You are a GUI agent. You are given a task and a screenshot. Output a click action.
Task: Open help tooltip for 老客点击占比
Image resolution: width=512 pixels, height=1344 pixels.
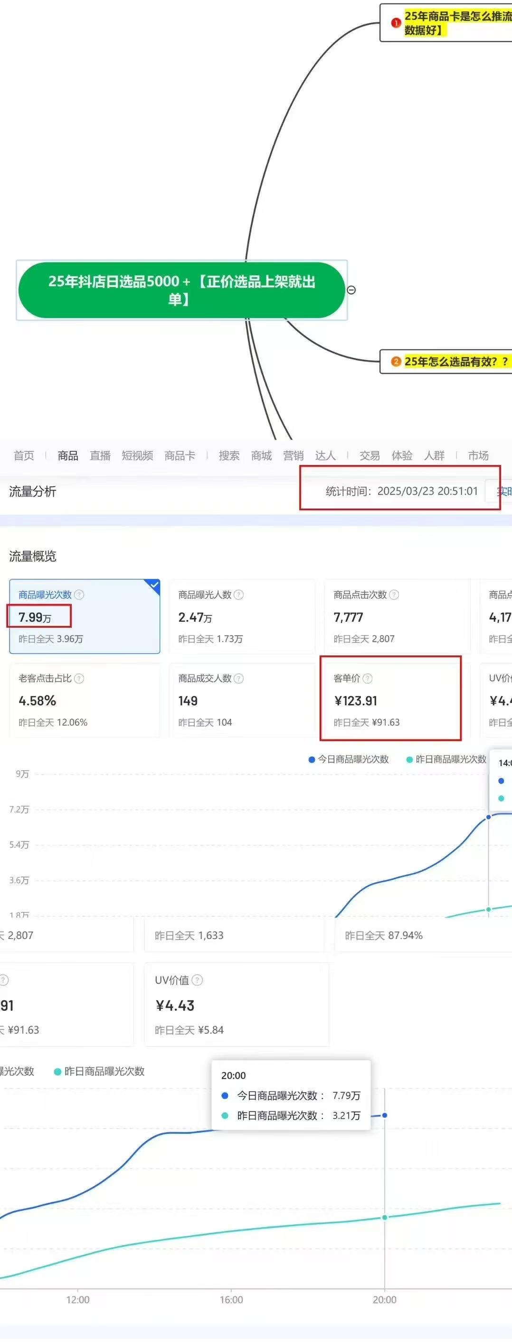pos(79,678)
